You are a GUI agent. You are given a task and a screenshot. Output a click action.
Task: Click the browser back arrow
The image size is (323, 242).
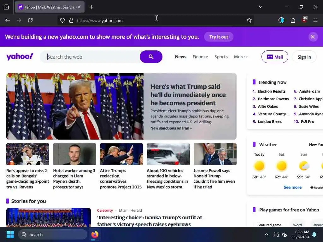pos(8,20)
